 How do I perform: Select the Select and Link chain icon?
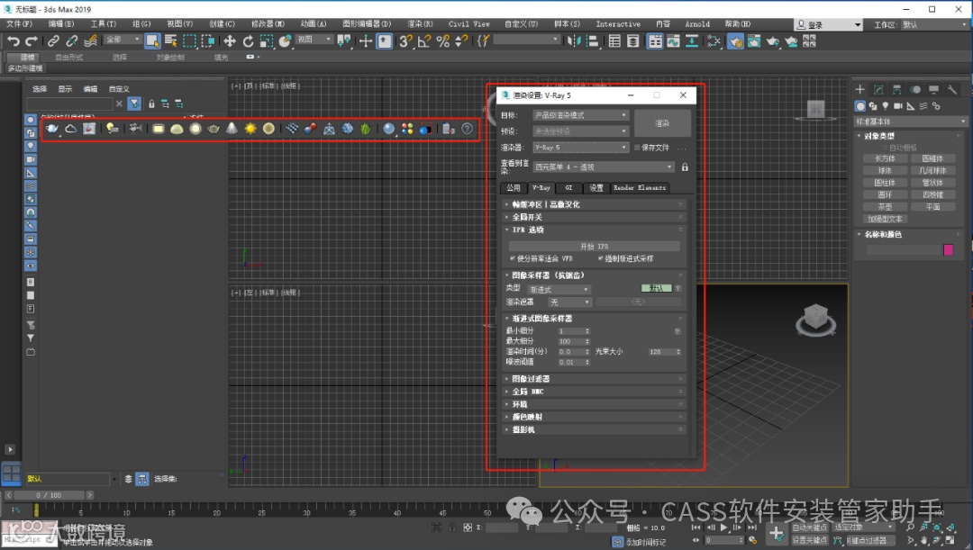[x=53, y=41]
